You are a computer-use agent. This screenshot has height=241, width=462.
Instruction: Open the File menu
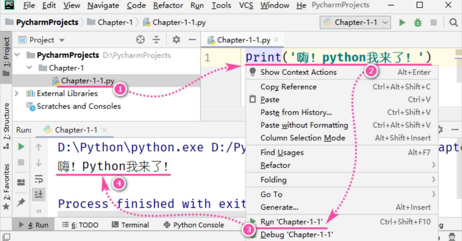(29, 5)
